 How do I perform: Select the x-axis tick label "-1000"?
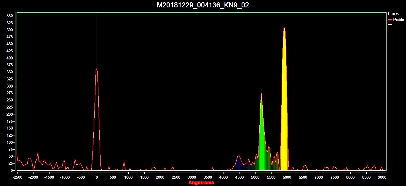65,177
